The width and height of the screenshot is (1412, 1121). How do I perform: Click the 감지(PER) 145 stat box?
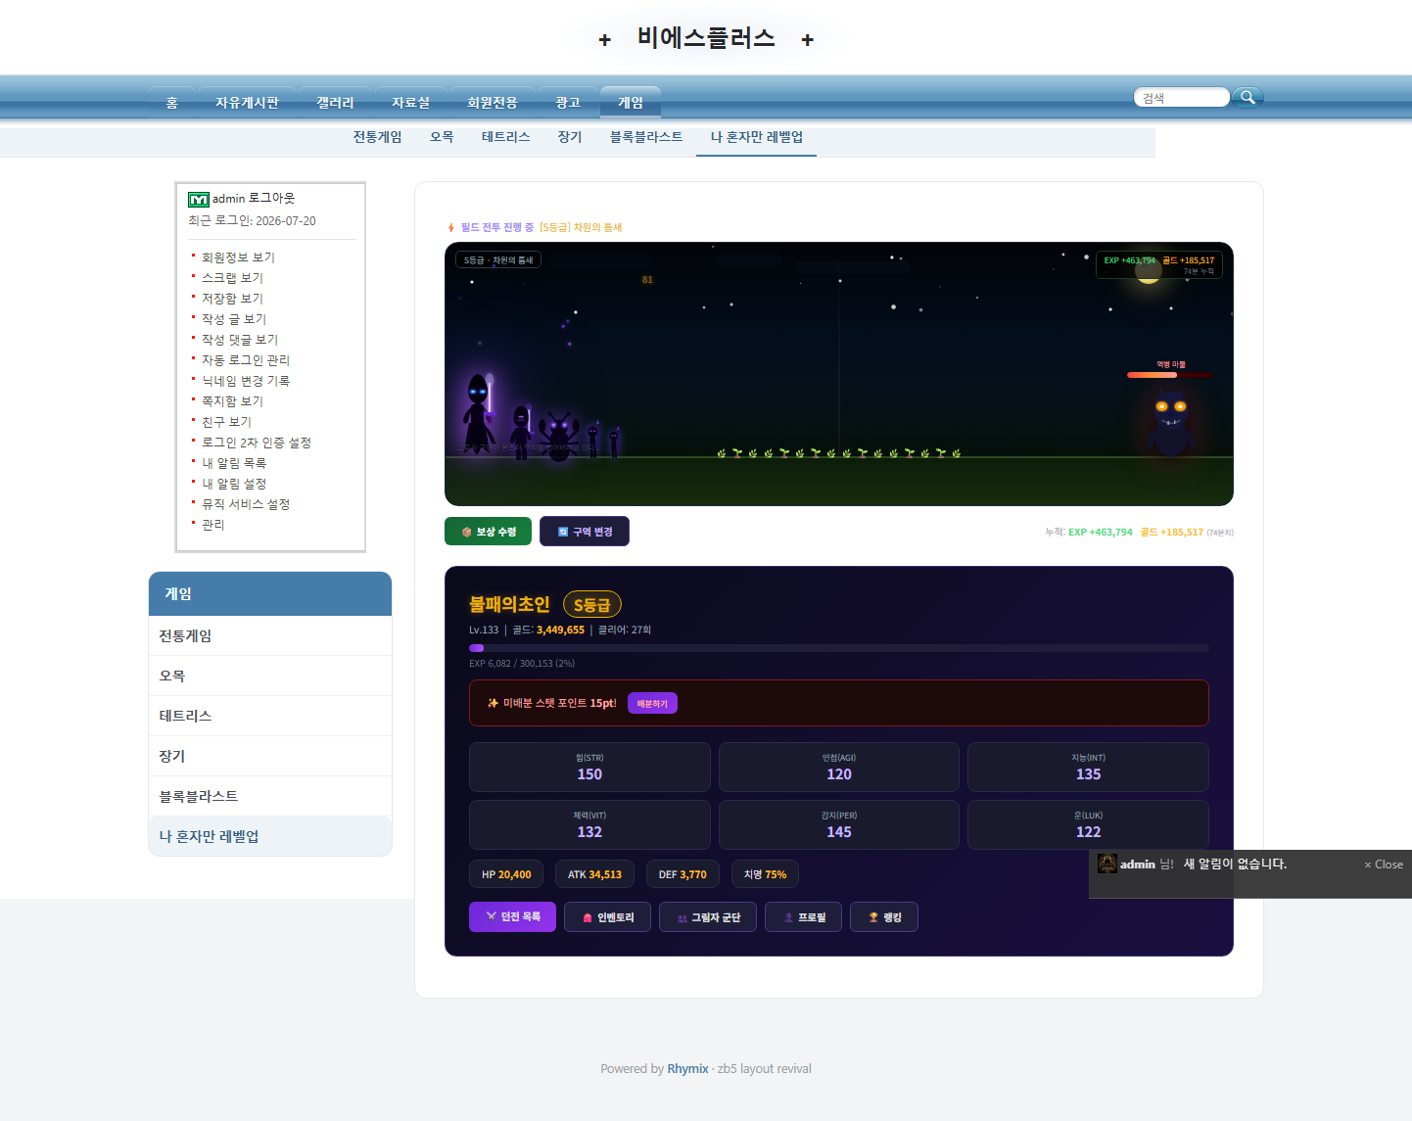coord(839,824)
